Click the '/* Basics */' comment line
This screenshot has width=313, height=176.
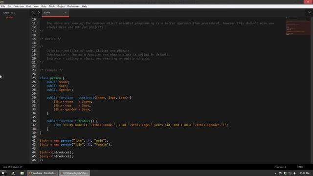[50, 39]
